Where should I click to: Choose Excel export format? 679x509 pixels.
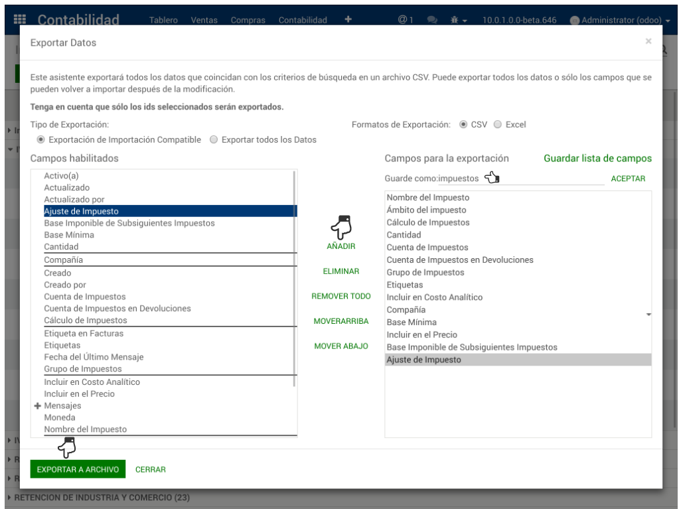(x=497, y=125)
